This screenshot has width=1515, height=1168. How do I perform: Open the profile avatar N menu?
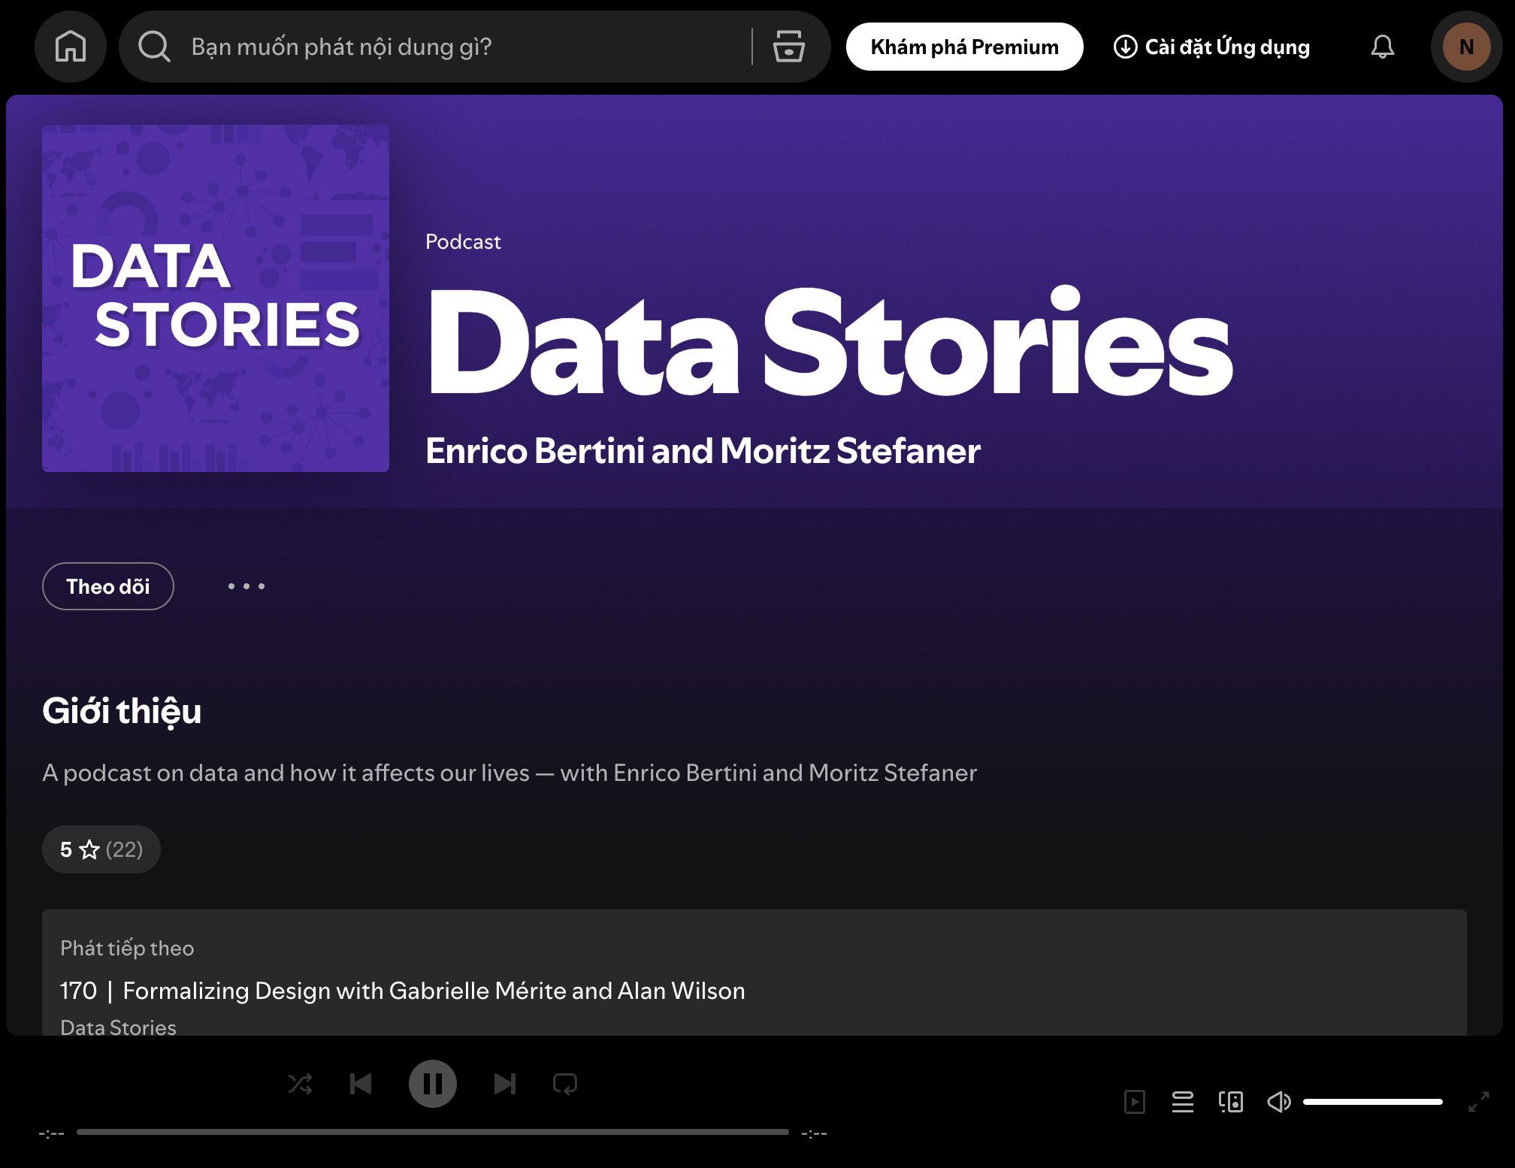[1466, 47]
